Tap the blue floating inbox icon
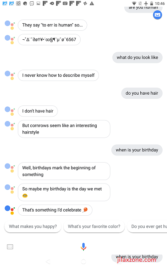The image size is (167, 268). tap(157, 15)
